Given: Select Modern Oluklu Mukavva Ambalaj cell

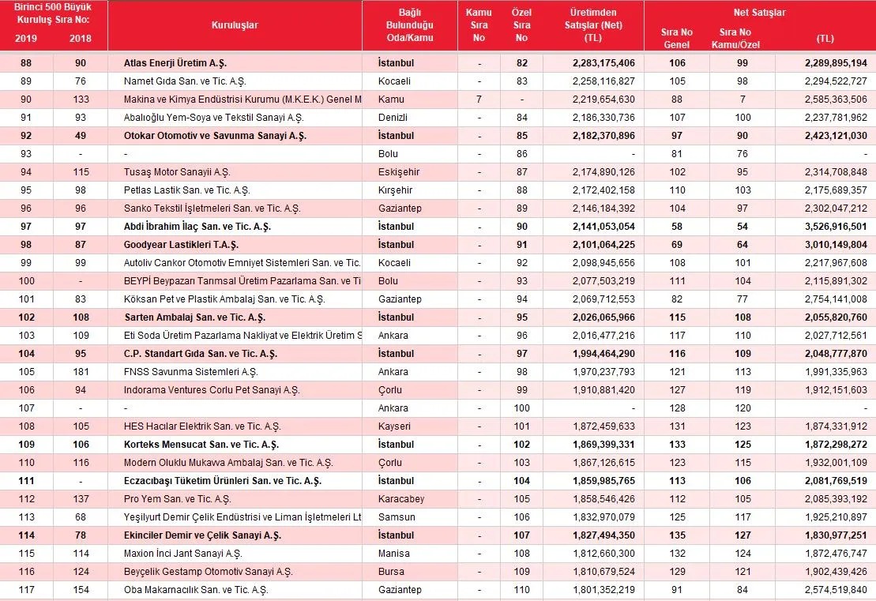Looking at the screenshot, I should [x=228, y=463].
